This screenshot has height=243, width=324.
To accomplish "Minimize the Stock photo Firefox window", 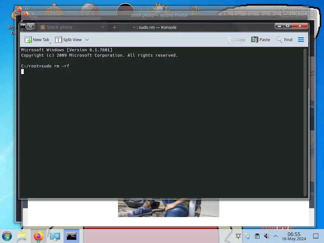I will (285, 14).
